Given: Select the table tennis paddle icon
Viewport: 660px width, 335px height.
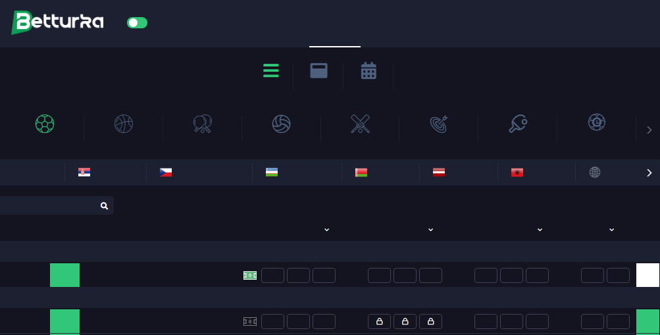Looking at the screenshot, I should tap(518, 124).
